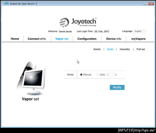Viewport: 156px width, 133px height.
Task: Open the Device info tab
Action: coord(114,39)
